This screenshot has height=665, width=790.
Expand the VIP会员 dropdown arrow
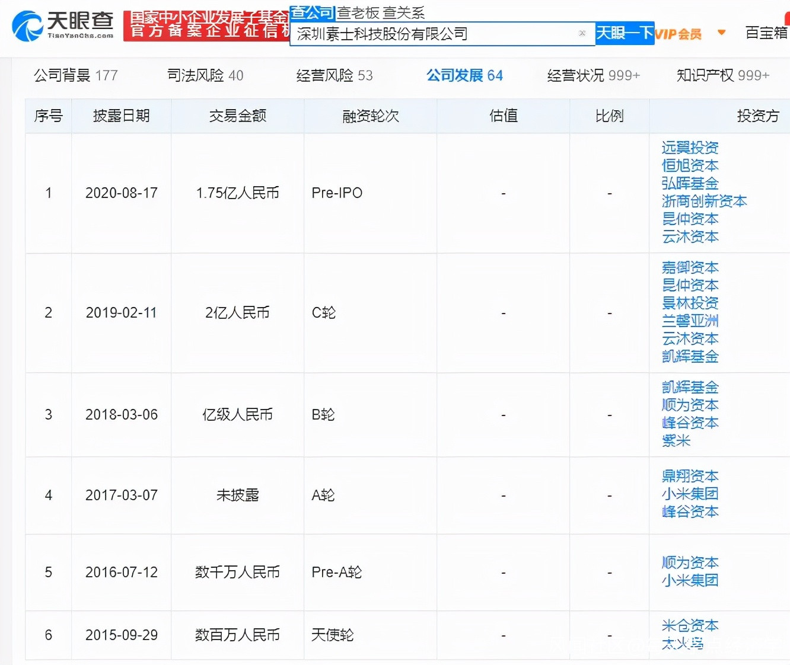pos(721,33)
